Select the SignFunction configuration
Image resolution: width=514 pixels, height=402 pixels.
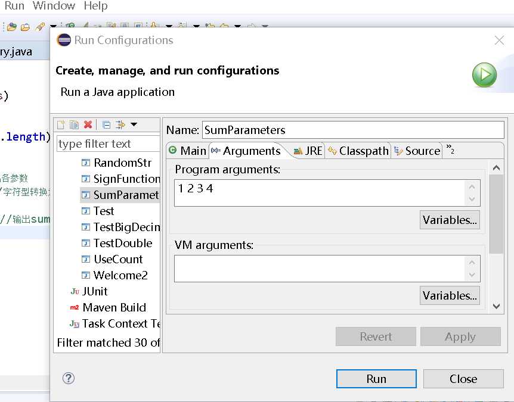click(120, 179)
